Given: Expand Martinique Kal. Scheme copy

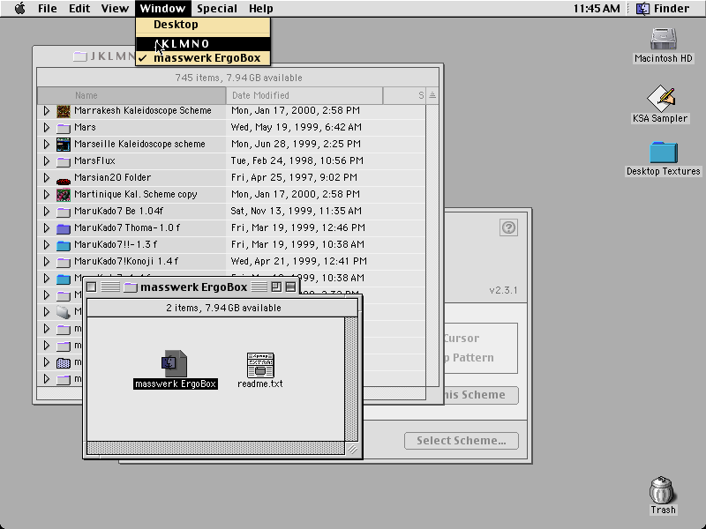Looking at the screenshot, I should pyautogui.click(x=47, y=194).
